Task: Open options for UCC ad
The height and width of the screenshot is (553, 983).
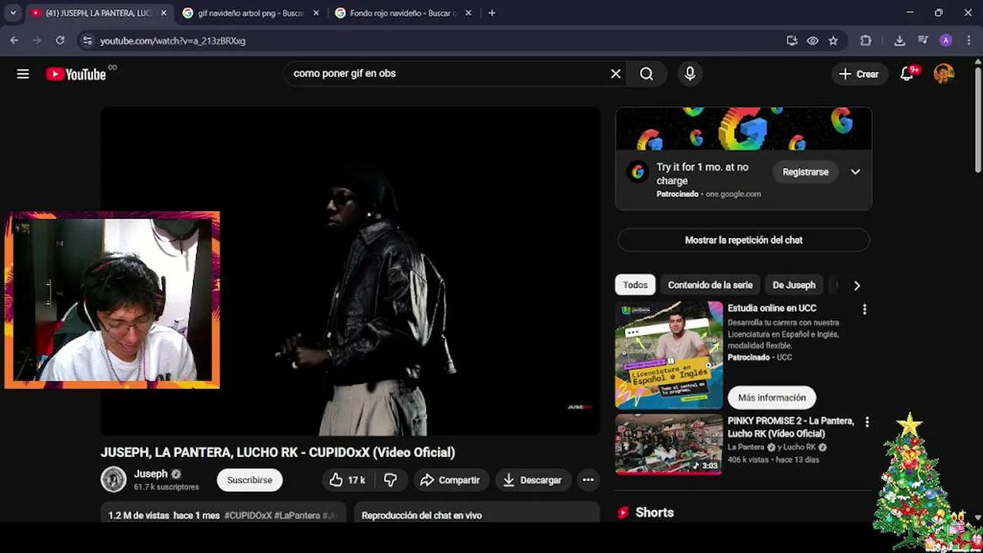Action: [864, 310]
